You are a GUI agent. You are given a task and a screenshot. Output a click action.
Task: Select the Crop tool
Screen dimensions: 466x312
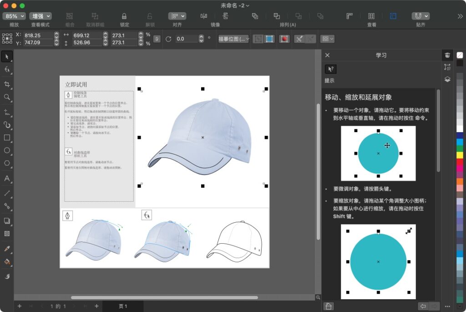tap(6, 84)
